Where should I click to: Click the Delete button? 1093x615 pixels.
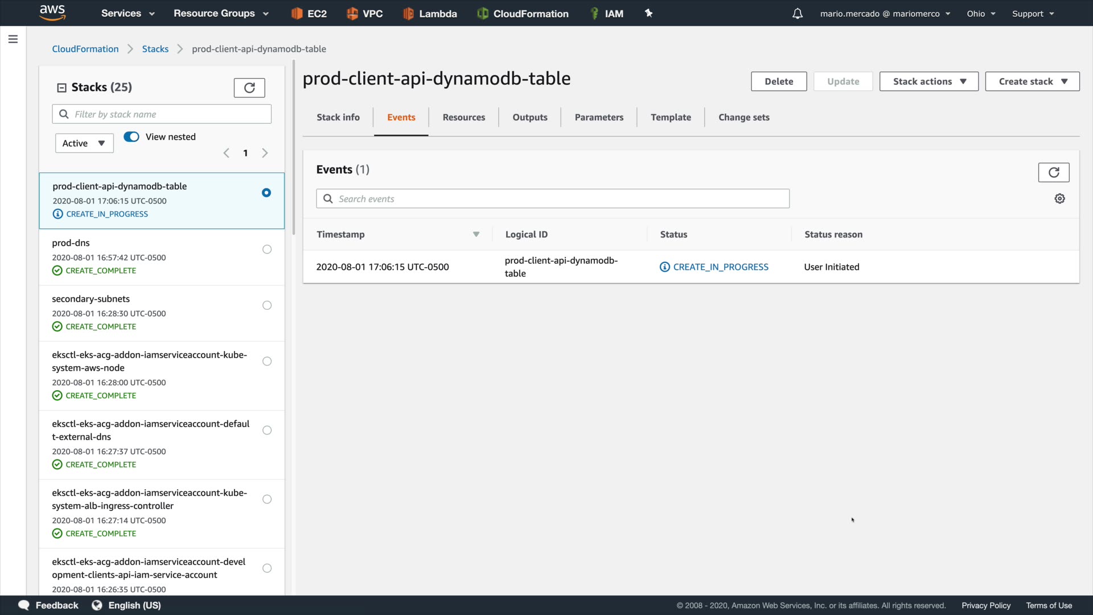tap(778, 81)
